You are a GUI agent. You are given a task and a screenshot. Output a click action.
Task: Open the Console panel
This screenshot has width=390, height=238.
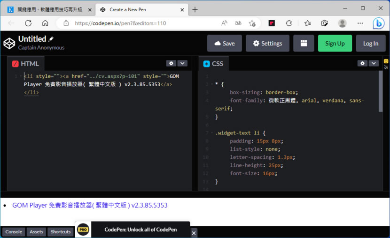pos(14,232)
